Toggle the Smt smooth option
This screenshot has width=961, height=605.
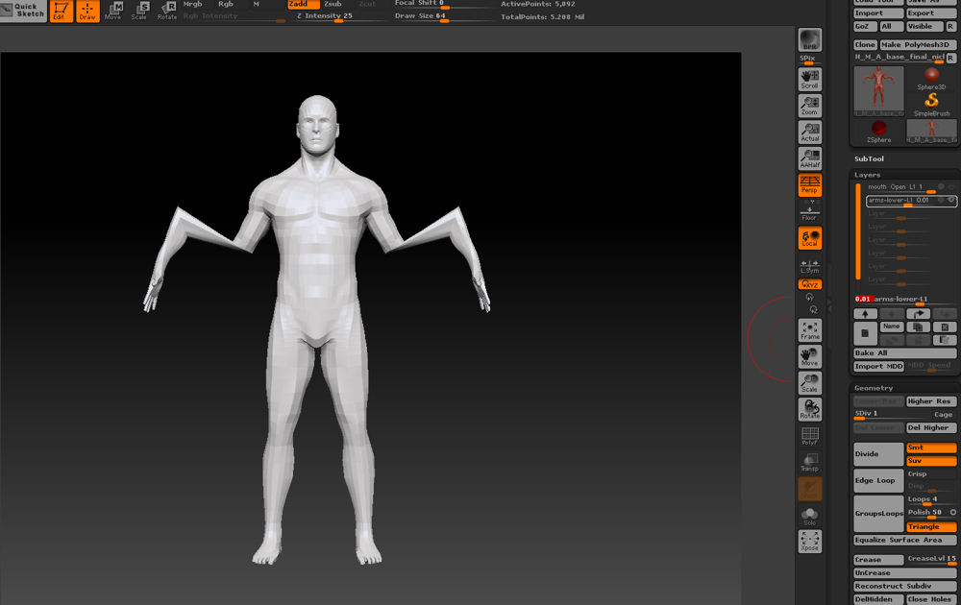coord(931,448)
